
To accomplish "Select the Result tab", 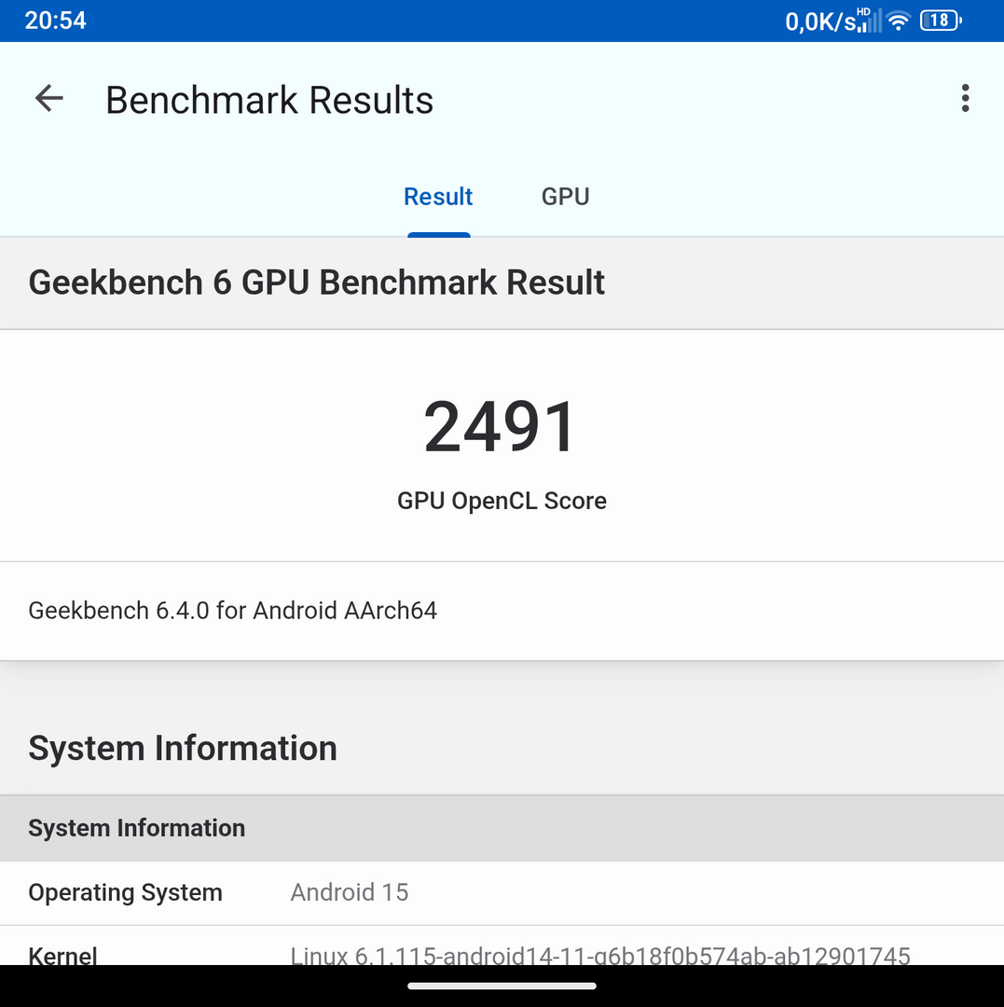I will point(438,197).
